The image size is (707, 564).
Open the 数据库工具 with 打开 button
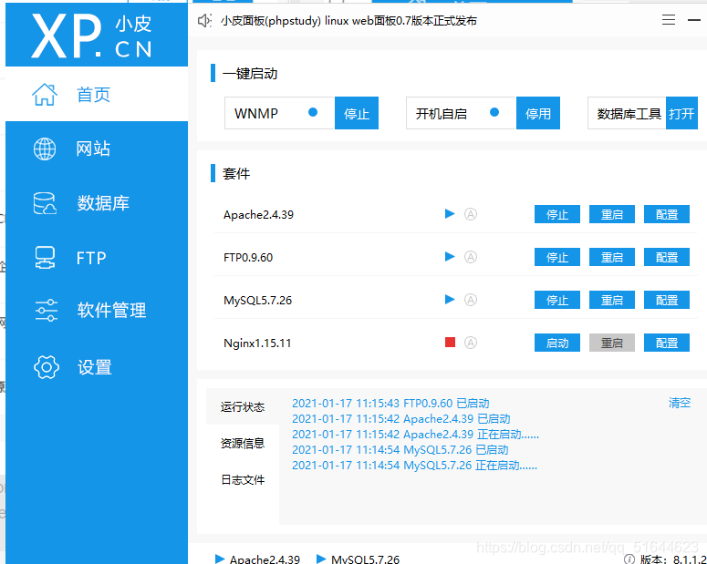(x=681, y=113)
